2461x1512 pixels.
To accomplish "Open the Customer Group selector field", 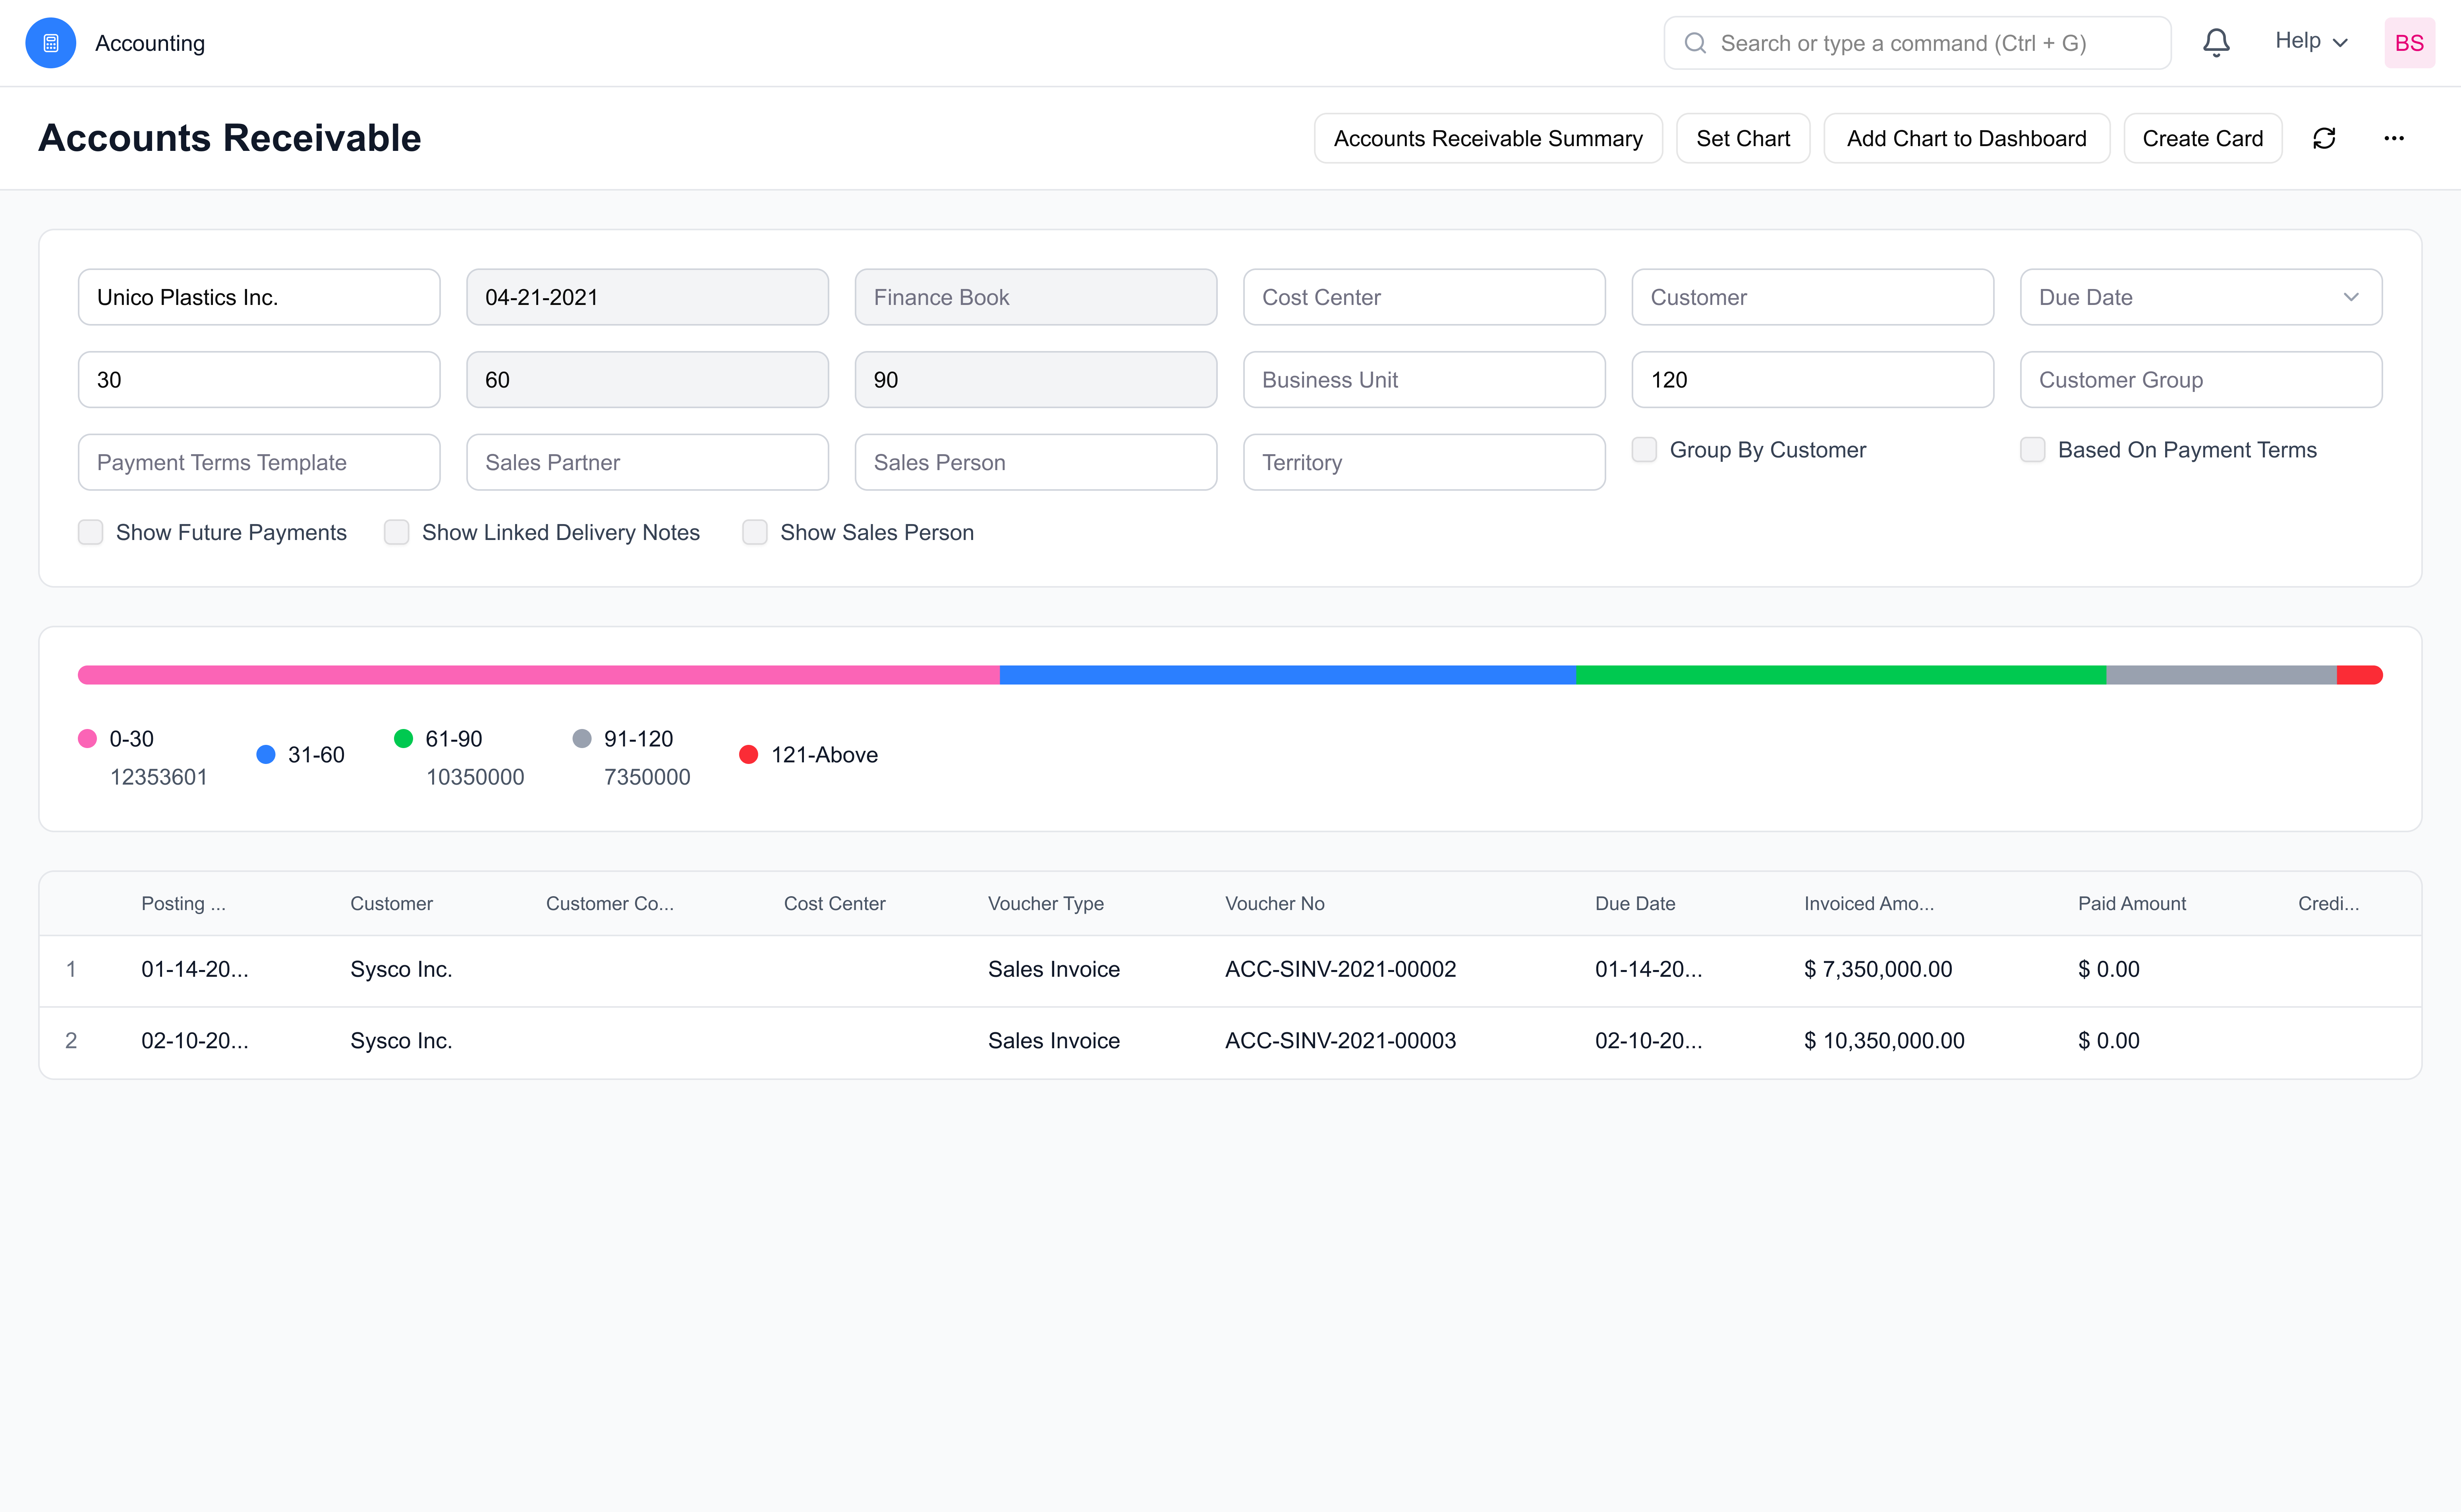I will (2200, 380).
